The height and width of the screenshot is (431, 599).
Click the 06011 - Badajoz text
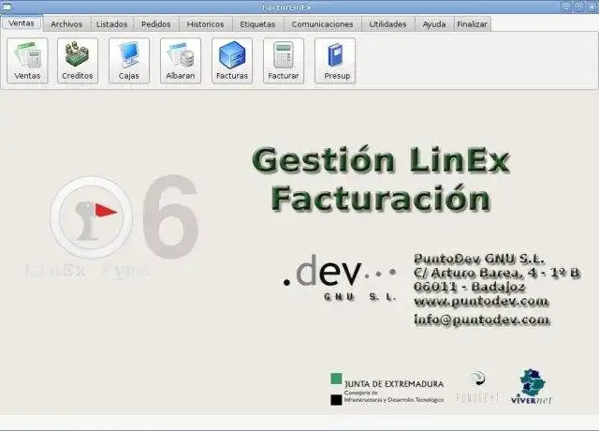tap(470, 287)
